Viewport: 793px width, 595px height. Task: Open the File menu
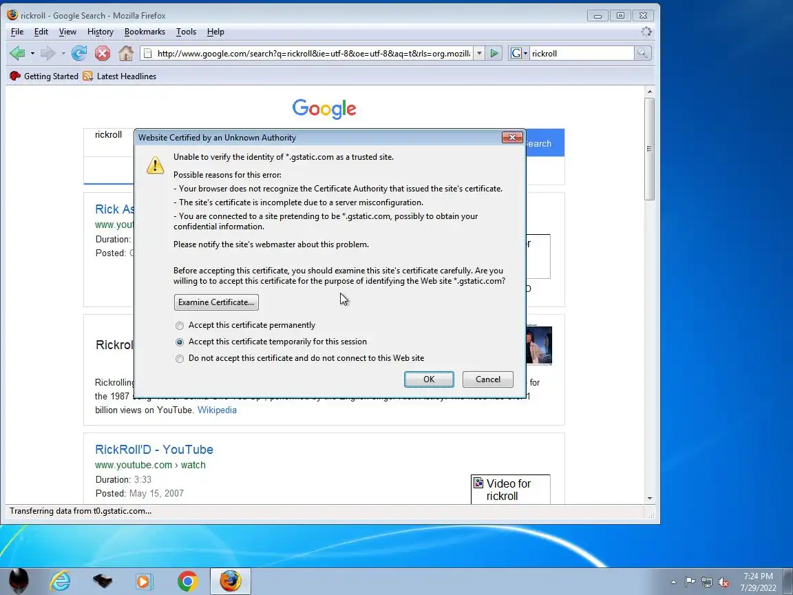(x=17, y=32)
